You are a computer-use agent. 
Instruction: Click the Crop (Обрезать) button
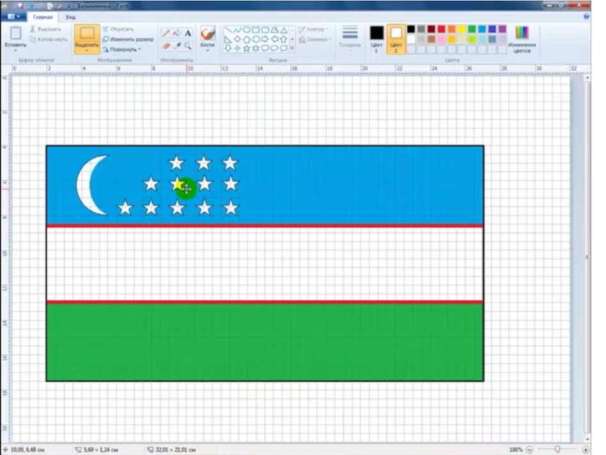coord(118,29)
